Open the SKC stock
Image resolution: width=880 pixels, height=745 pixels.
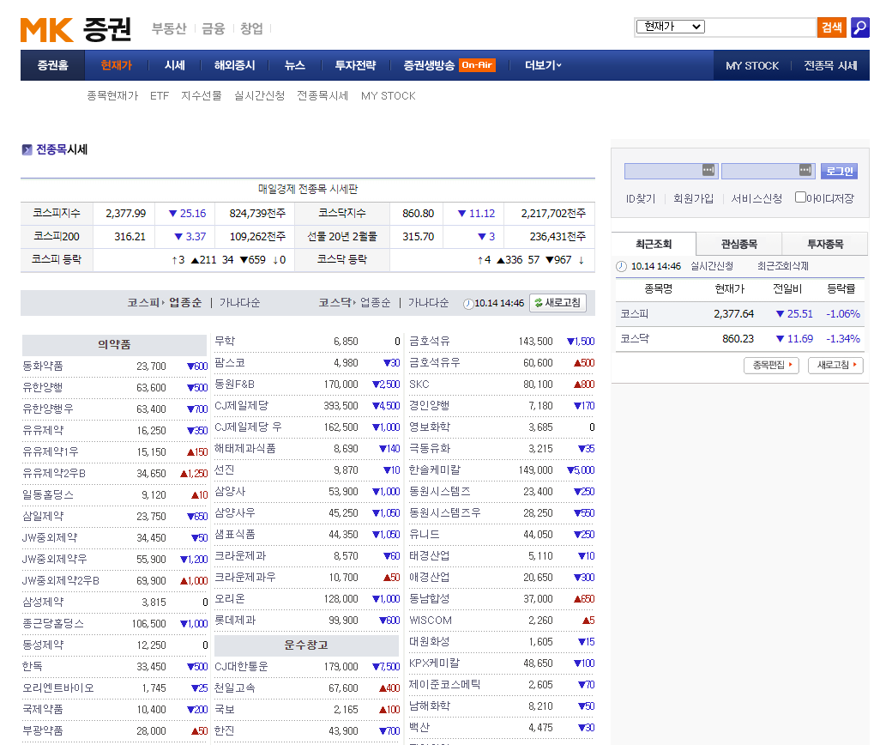point(419,385)
